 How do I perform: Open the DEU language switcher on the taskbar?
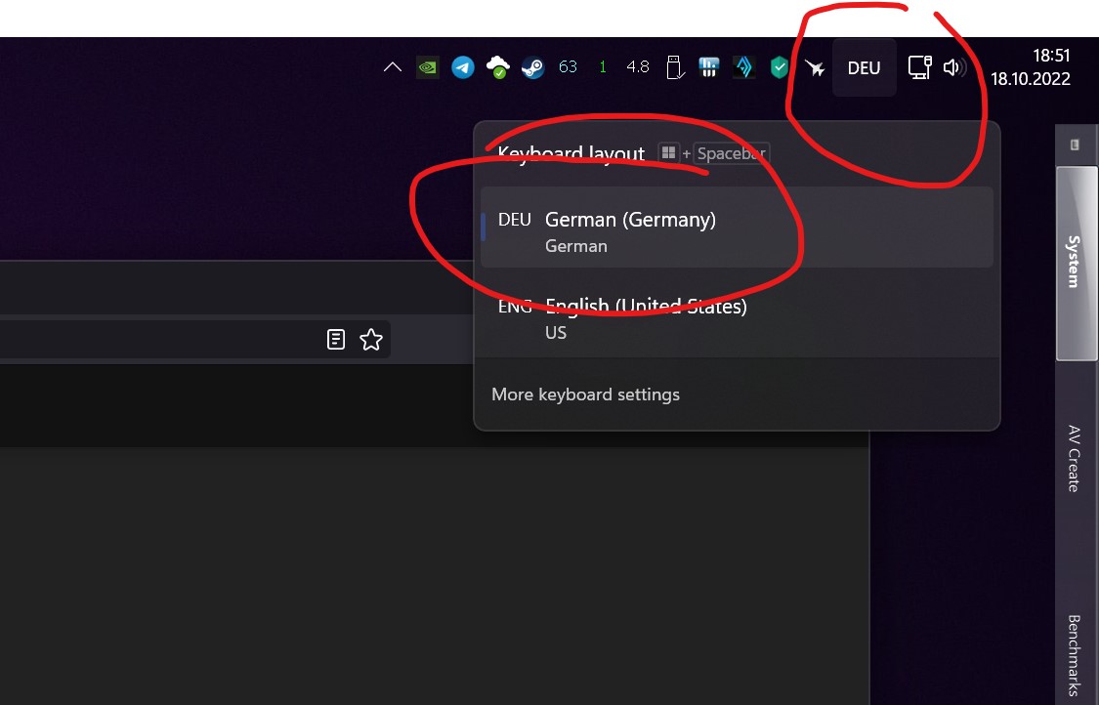click(864, 66)
